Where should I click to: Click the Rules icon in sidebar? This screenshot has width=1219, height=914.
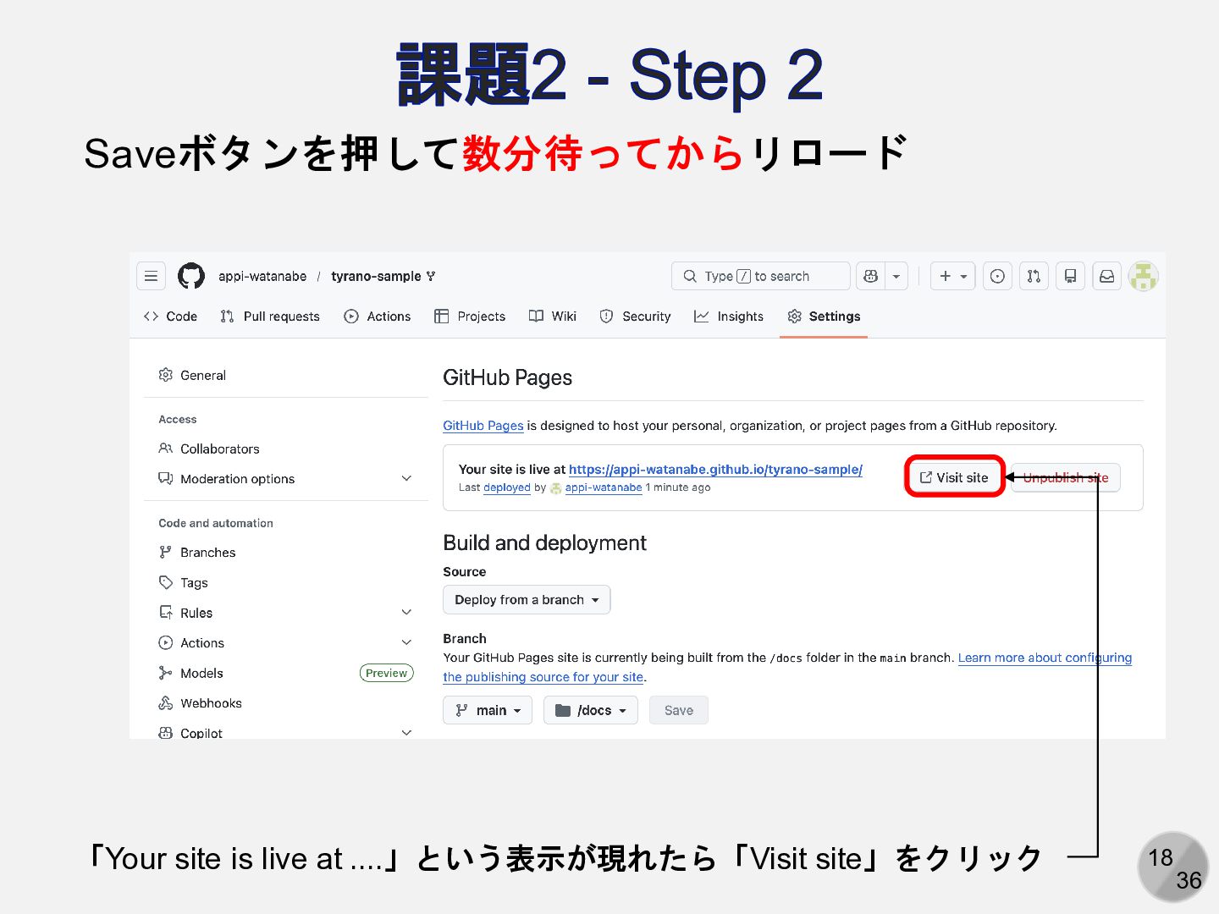[x=166, y=613]
